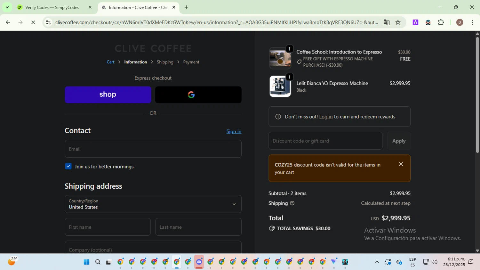The height and width of the screenshot is (270, 480).
Task: Click Log in to earn rewards
Action: click(x=326, y=117)
